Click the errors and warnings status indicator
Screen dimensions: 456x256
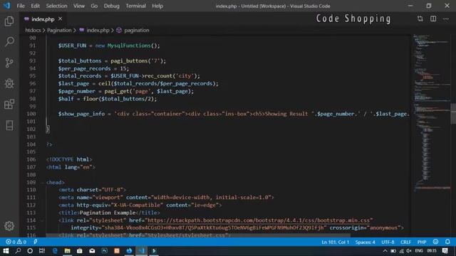pyautogui.click(x=16, y=242)
